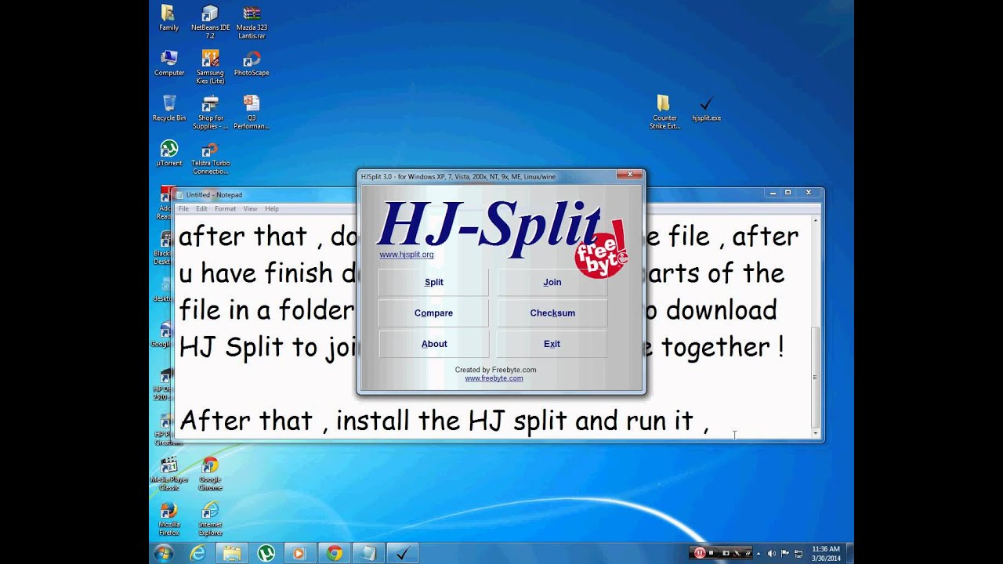Click the Join button in HJSplit
Viewport: 1003px width, 564px height.
coord(552,282)
